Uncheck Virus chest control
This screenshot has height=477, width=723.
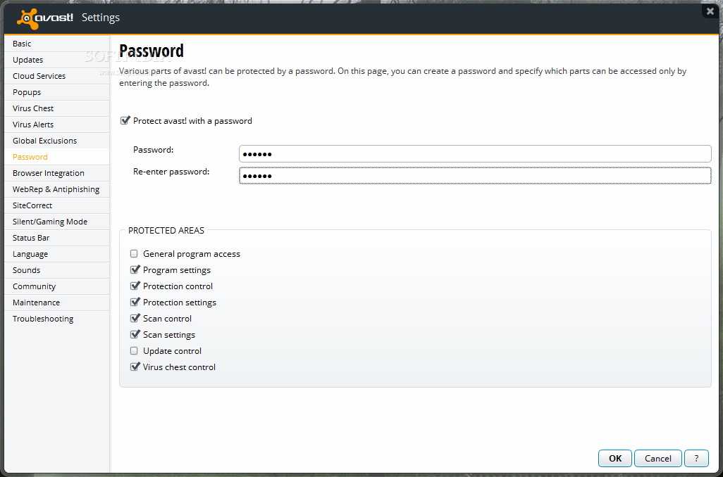[135, 367]
